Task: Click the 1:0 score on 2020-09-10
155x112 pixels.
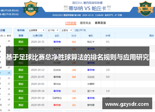Action: [x=74, y=98]
